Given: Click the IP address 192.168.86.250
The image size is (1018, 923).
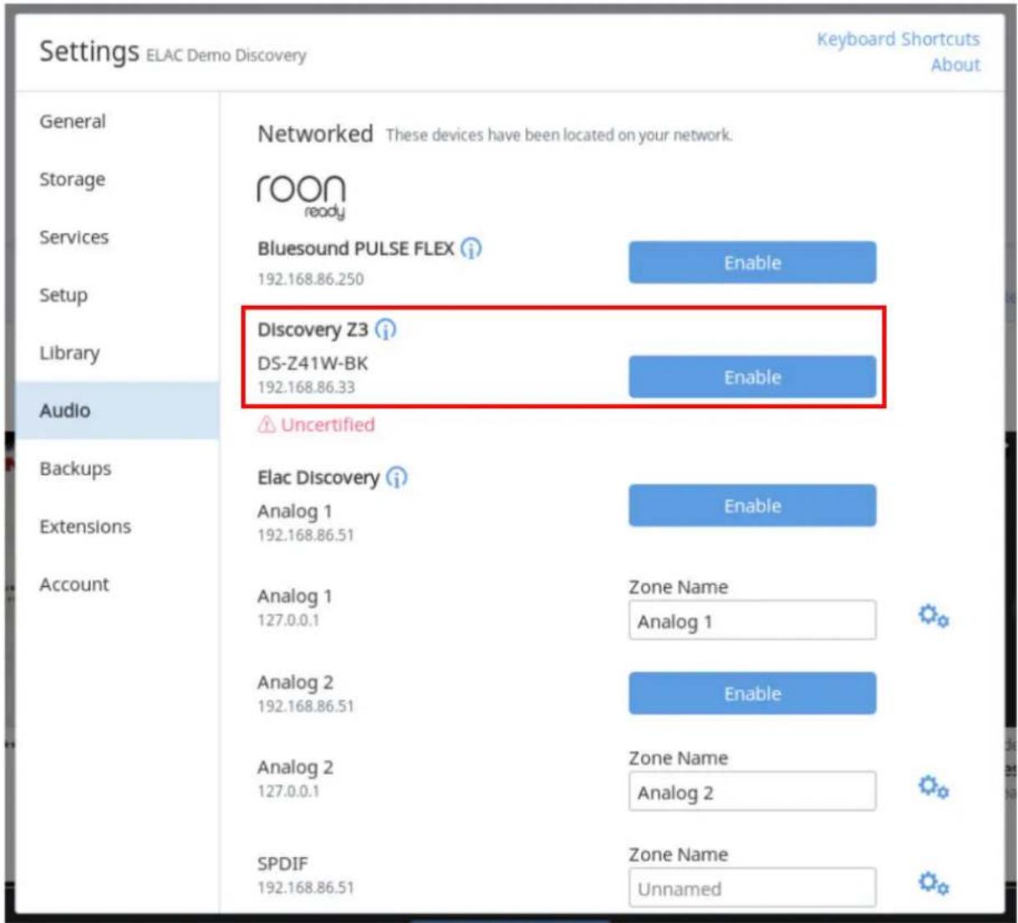Looking at the screenshot, I should click(x=311, y=279).
